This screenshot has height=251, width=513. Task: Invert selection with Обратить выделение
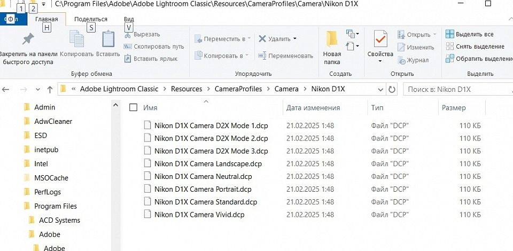click(479, 59)
